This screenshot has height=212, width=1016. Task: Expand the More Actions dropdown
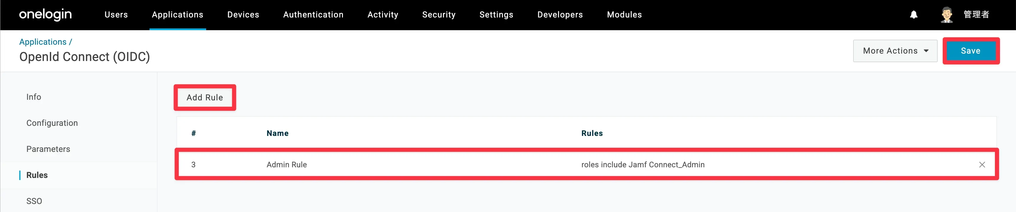tap(895, 51)
